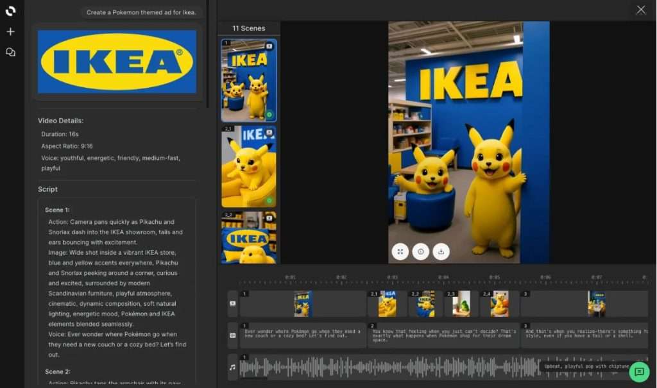Select scene 1 thumbnail in the scenes list
This screenshot has height=388, width=657.
(x=249, y=80)
